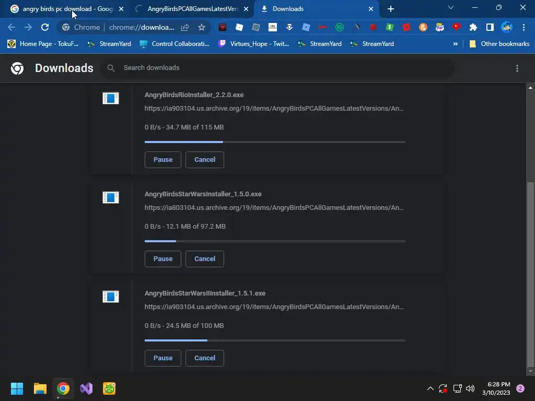Screen dimensions: 535x401
Task: Open the Other bookmarks folder
Action: (x=500, y=44)
